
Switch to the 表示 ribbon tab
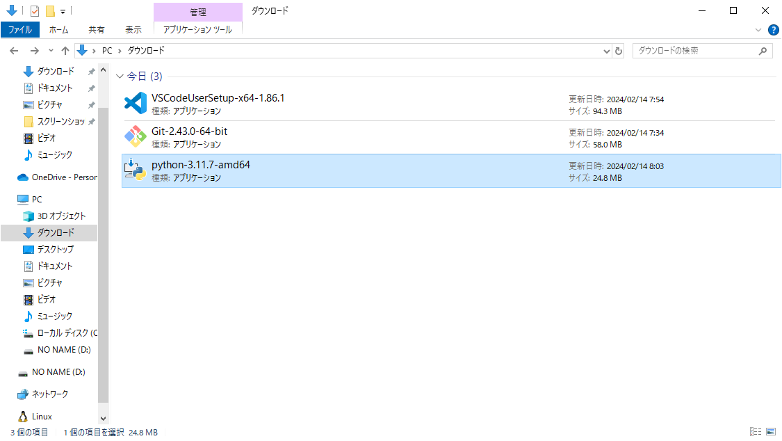133,30
